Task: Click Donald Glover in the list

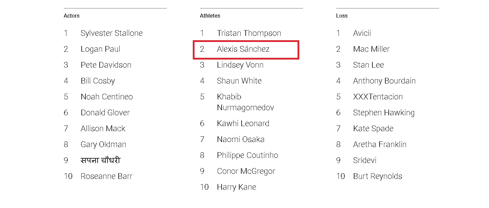Action: click(x=105, y=113)
